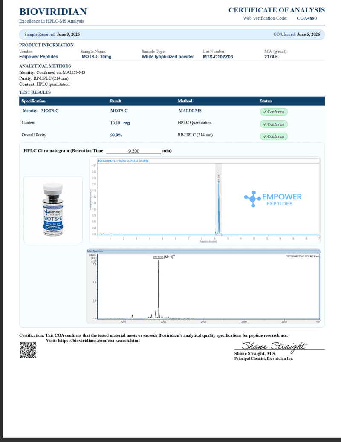Select the PRODUCT INFORMATION section heading

tap(46, 45)
